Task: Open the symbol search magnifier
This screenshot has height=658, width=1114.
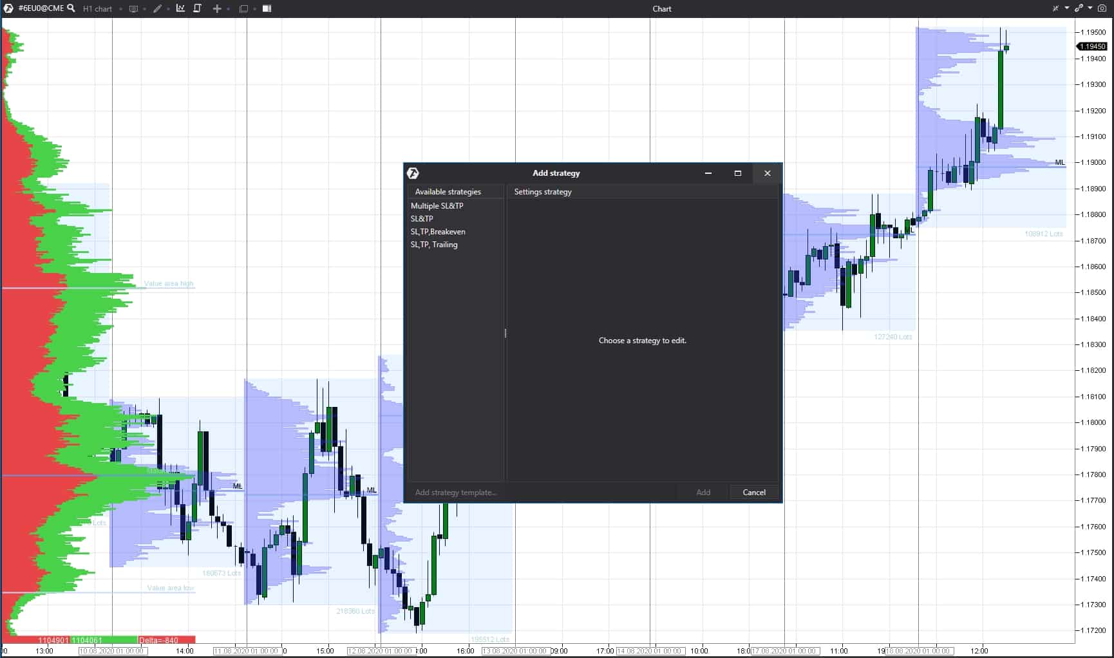Action: pos(71,8)
